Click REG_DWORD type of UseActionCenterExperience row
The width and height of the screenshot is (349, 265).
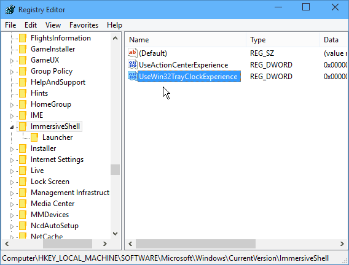click(x=271, y=65)
